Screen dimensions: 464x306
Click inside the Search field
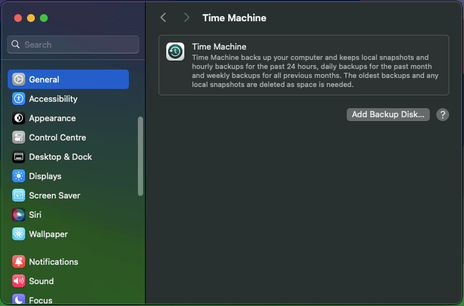tap(73, 44)
